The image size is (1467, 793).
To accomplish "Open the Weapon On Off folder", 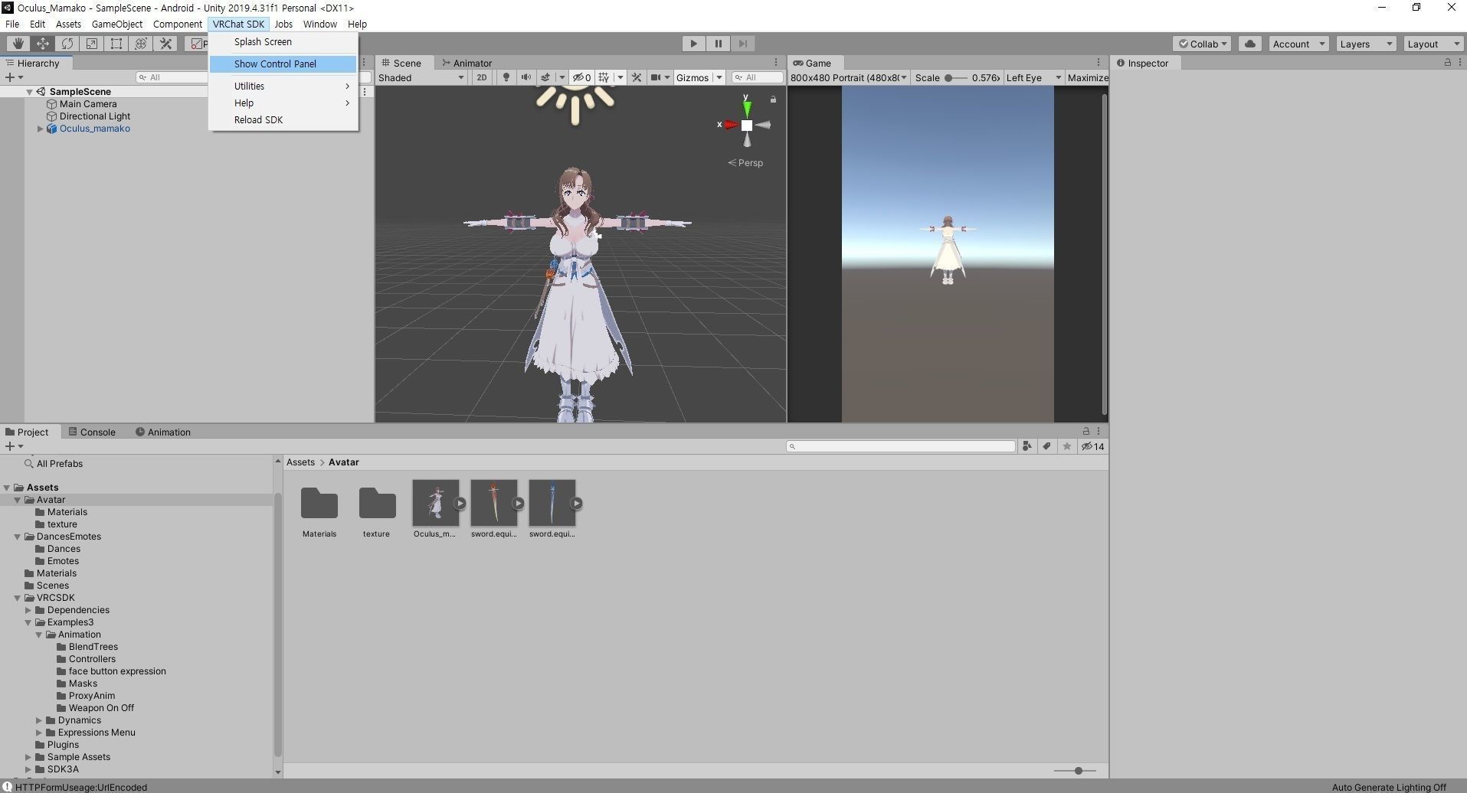I will (101, 708).
